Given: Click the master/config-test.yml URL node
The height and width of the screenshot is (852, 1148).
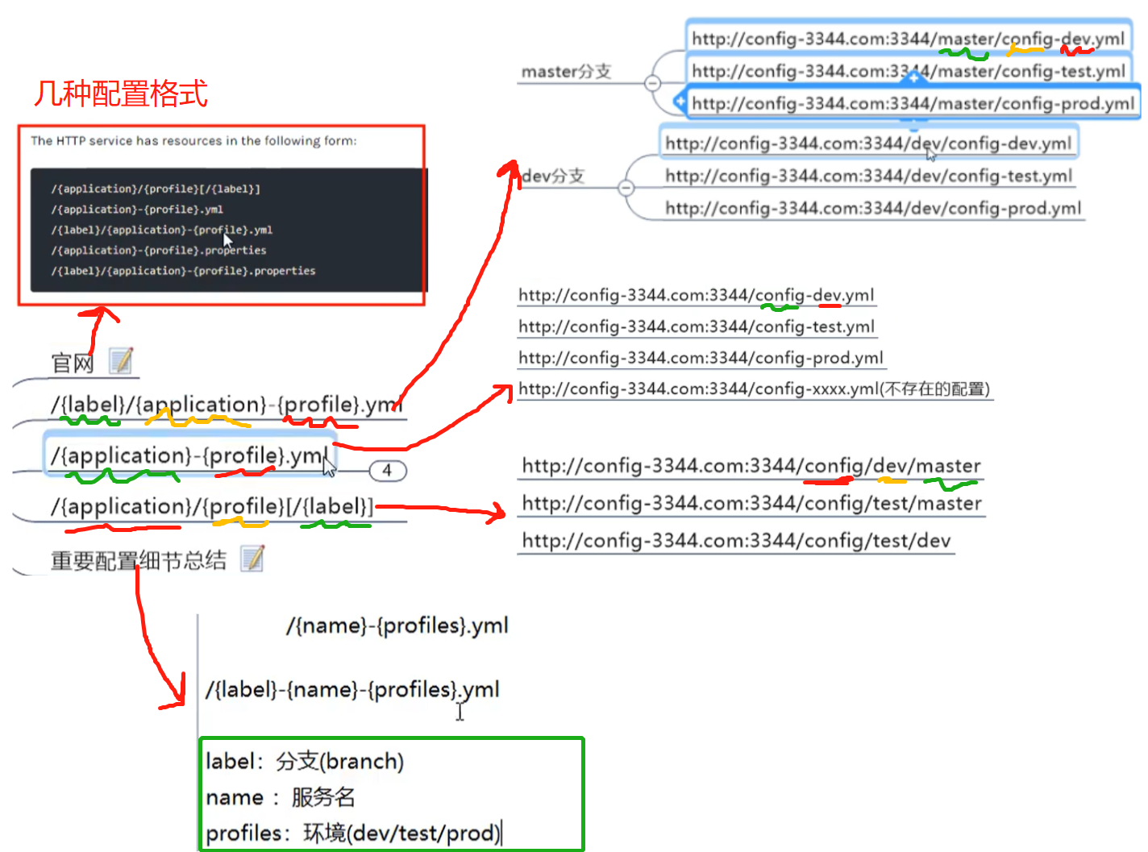Looking at the screenshot, I should [x=909, y=71].
